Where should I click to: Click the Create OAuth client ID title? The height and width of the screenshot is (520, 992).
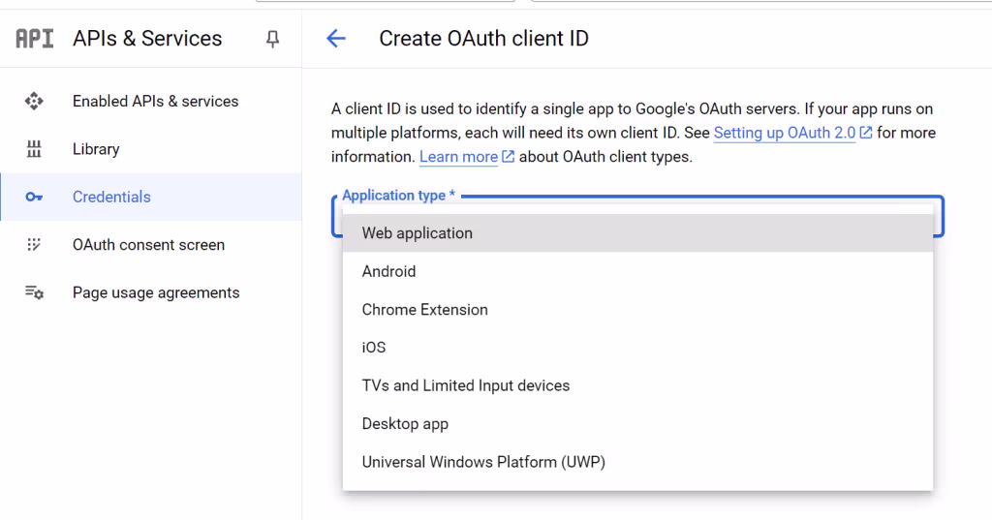(x=484, y=39)
